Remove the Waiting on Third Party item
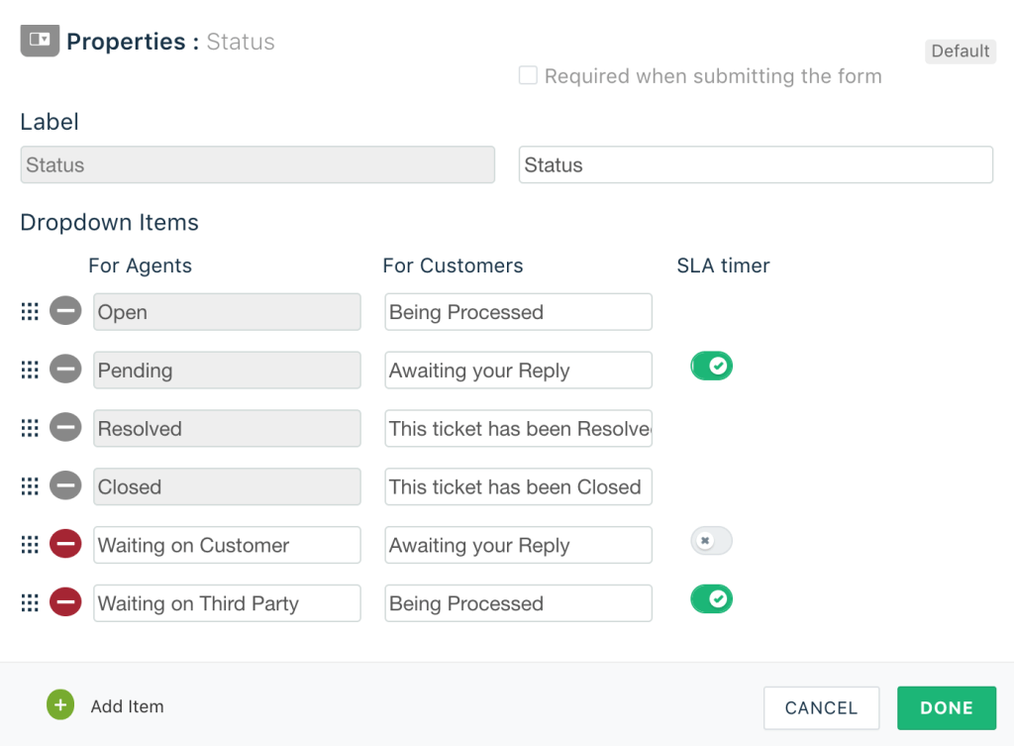 [x=64, y=602]
